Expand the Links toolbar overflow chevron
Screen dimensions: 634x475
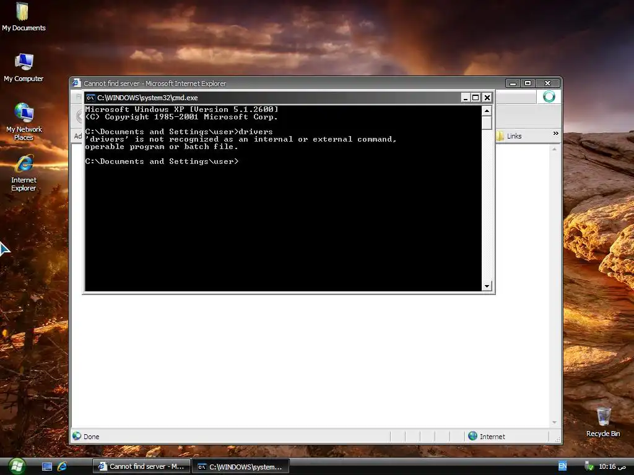point(556,134)
